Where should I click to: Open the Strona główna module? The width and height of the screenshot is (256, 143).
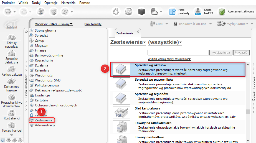(45, 30)
